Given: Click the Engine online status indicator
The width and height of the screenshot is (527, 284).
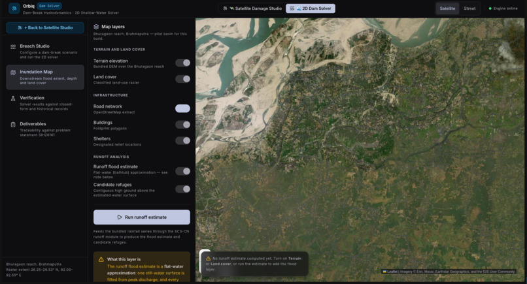Looking at the screenshot, I should coord(503,8).
